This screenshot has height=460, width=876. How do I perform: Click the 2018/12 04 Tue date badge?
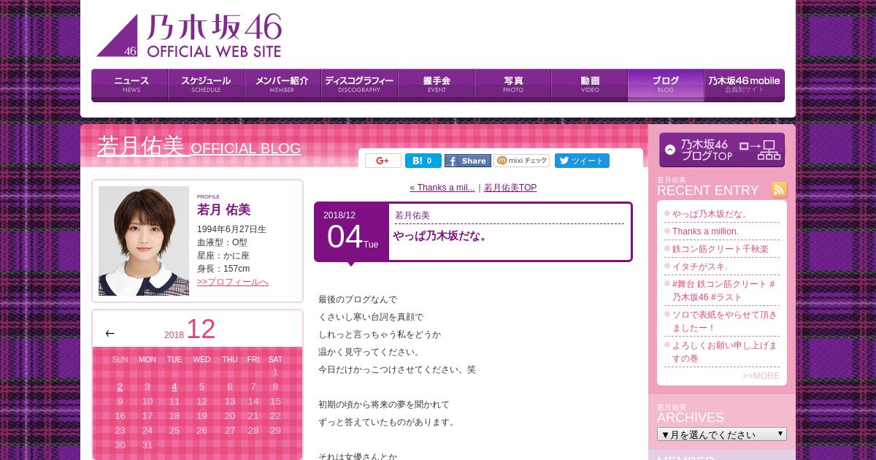(x=351, y=231)
